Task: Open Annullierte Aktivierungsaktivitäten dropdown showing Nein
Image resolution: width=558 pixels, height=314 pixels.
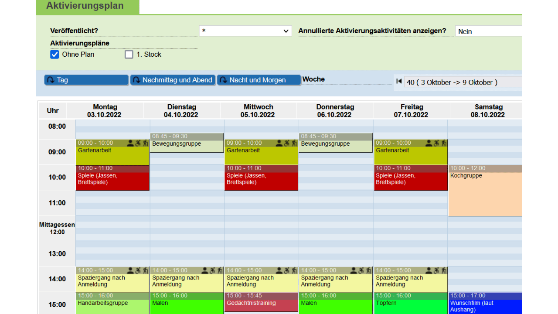Action: [x=488, y=31]
